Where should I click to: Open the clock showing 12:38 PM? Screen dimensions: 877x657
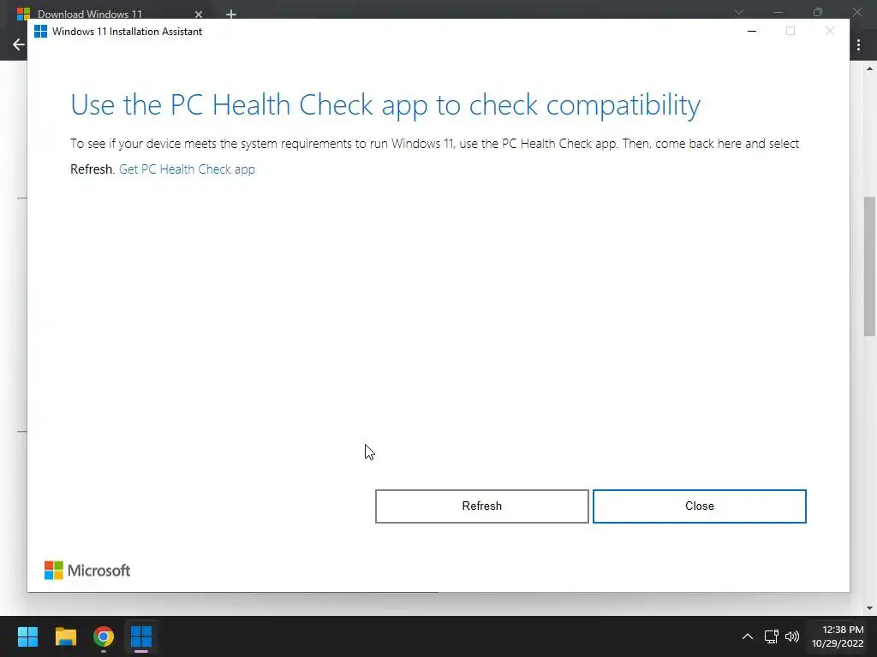pos(838,636)
